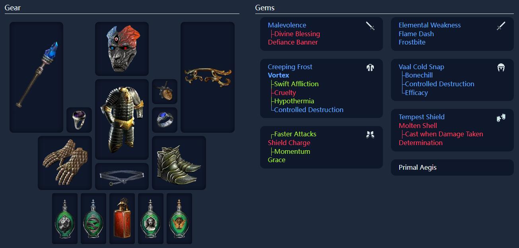
Task: Select the scaled gloves gear slot
Action: [65, 163]
